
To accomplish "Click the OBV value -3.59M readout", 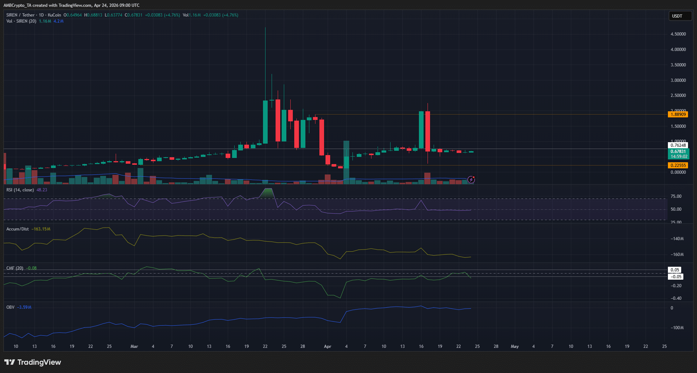I will [x=25, y=307].
